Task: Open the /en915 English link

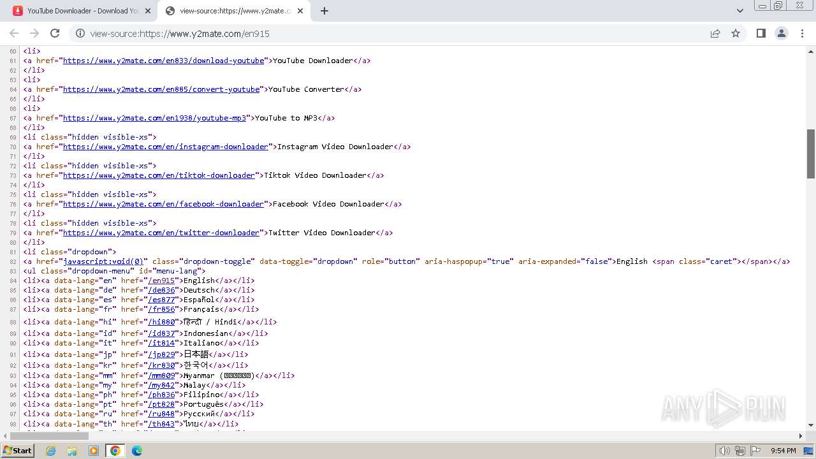Action: coord(161,280)
